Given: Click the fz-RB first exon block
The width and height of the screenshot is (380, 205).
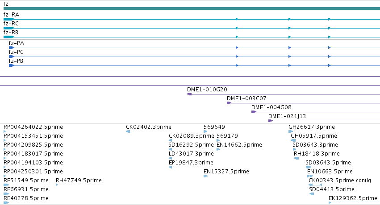Looking at the screenshot, I should [9, 37].
